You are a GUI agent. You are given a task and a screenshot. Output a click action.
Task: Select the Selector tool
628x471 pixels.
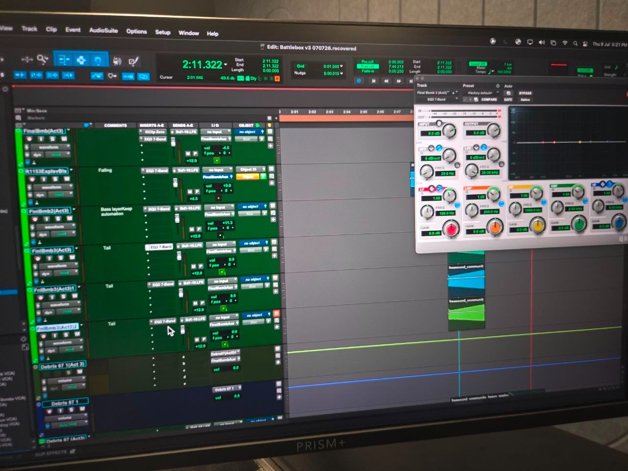(x=81, y=60)
